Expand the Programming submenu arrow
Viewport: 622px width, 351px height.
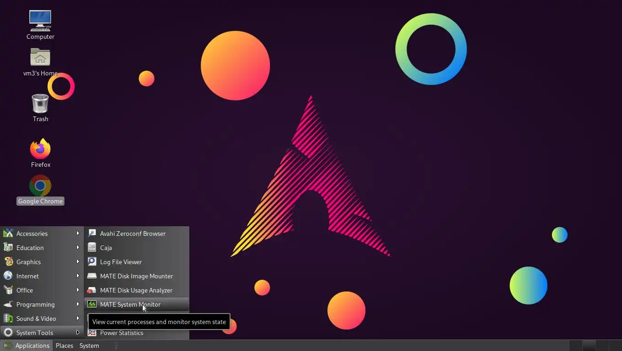point(78,304)
